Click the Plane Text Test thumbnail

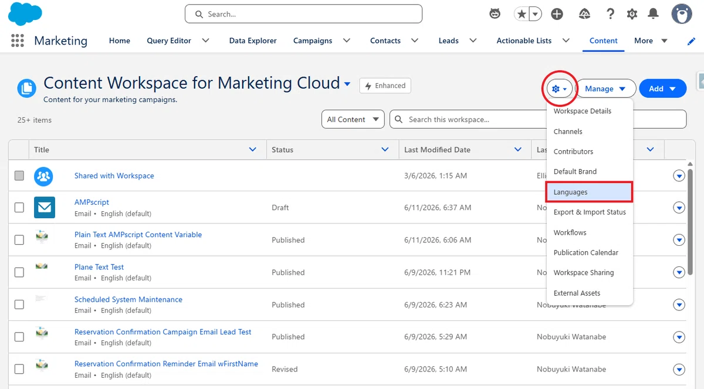[x=42, y=266]
